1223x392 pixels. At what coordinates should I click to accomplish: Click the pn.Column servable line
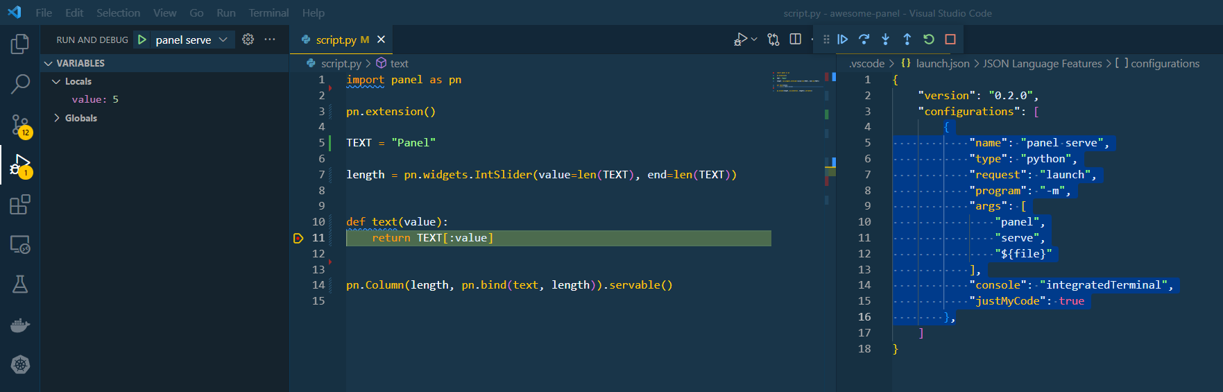tap(509, 284)
